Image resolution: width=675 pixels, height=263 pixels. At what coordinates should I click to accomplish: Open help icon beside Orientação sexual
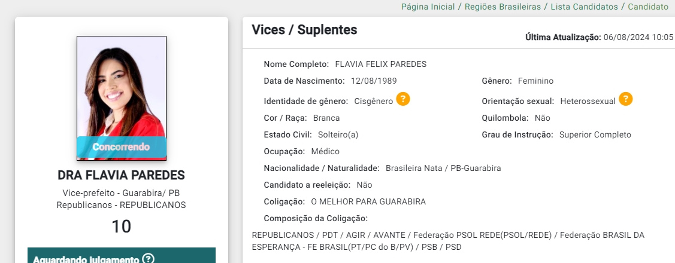pyautogui.click(x=625, y=99)
